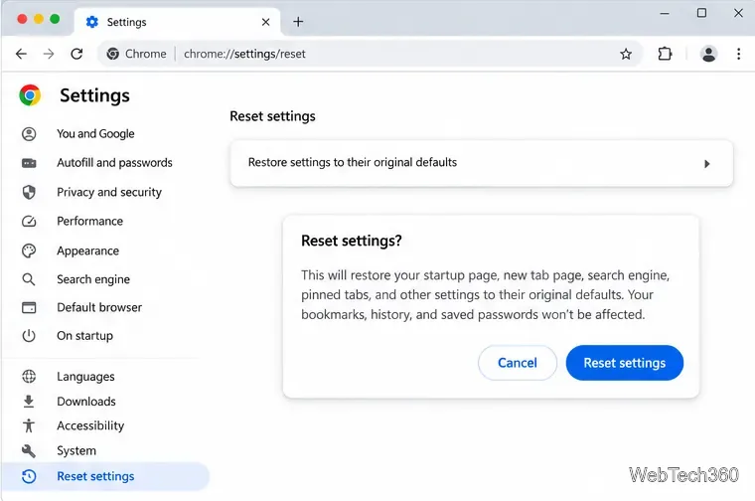Image resolution: width=755 pixels, height=501 pixels.
Task: Click the Performance gauge icon
Action: [29, 221]
